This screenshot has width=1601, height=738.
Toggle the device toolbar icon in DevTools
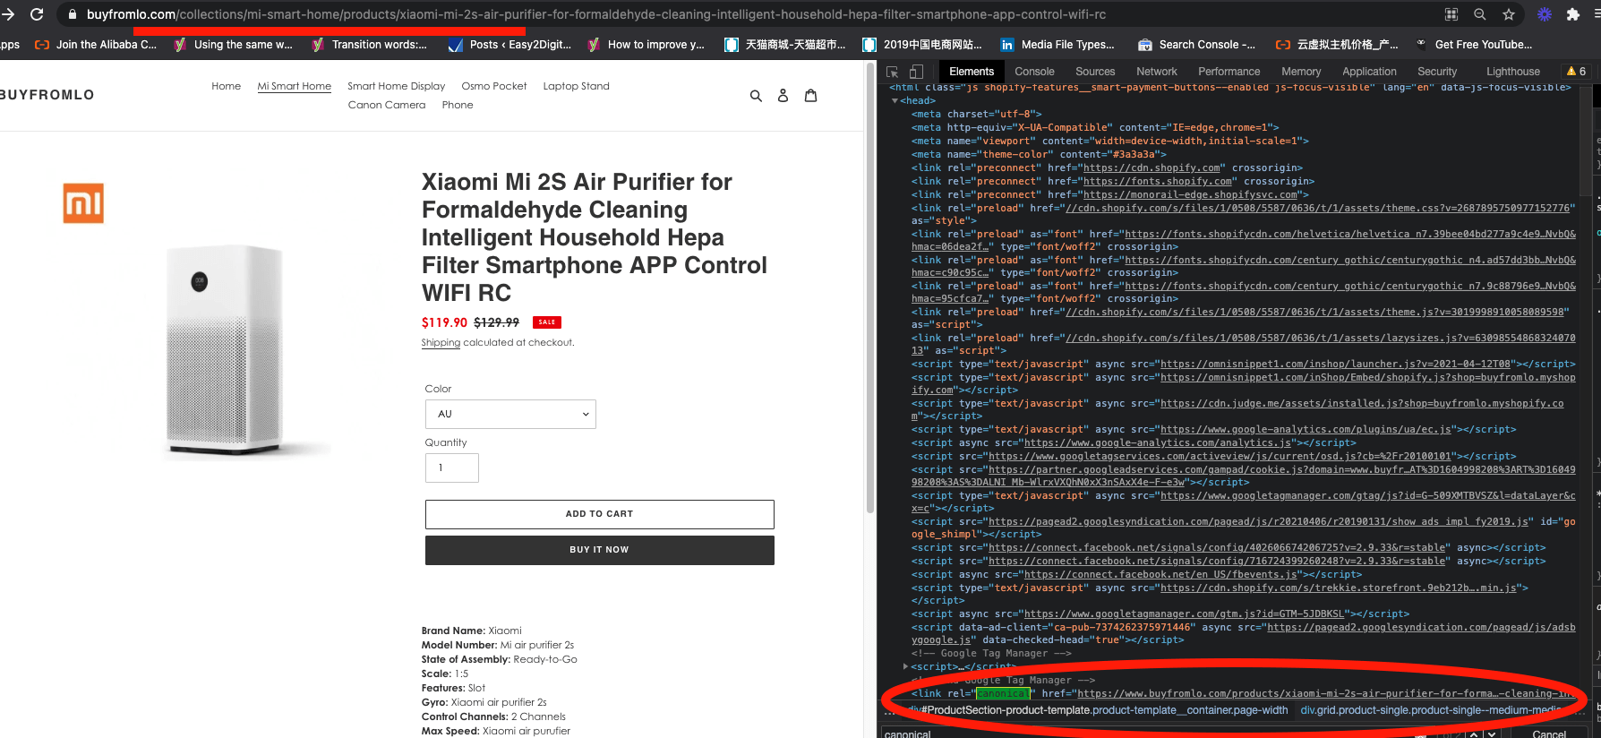(x=915, y=72)
